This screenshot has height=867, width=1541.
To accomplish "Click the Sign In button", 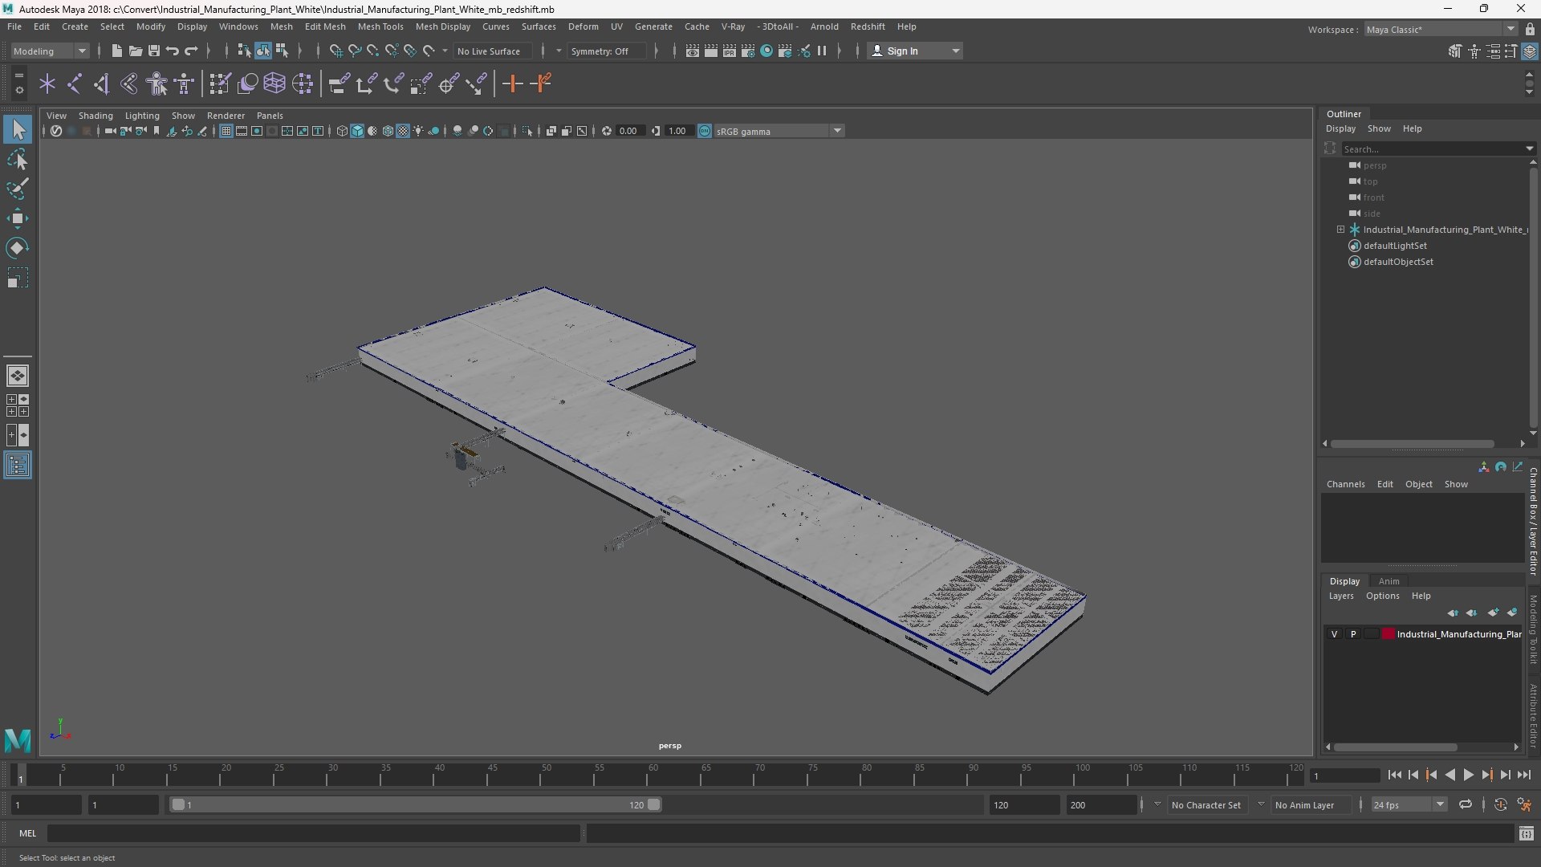I will [x=915, y=51].
